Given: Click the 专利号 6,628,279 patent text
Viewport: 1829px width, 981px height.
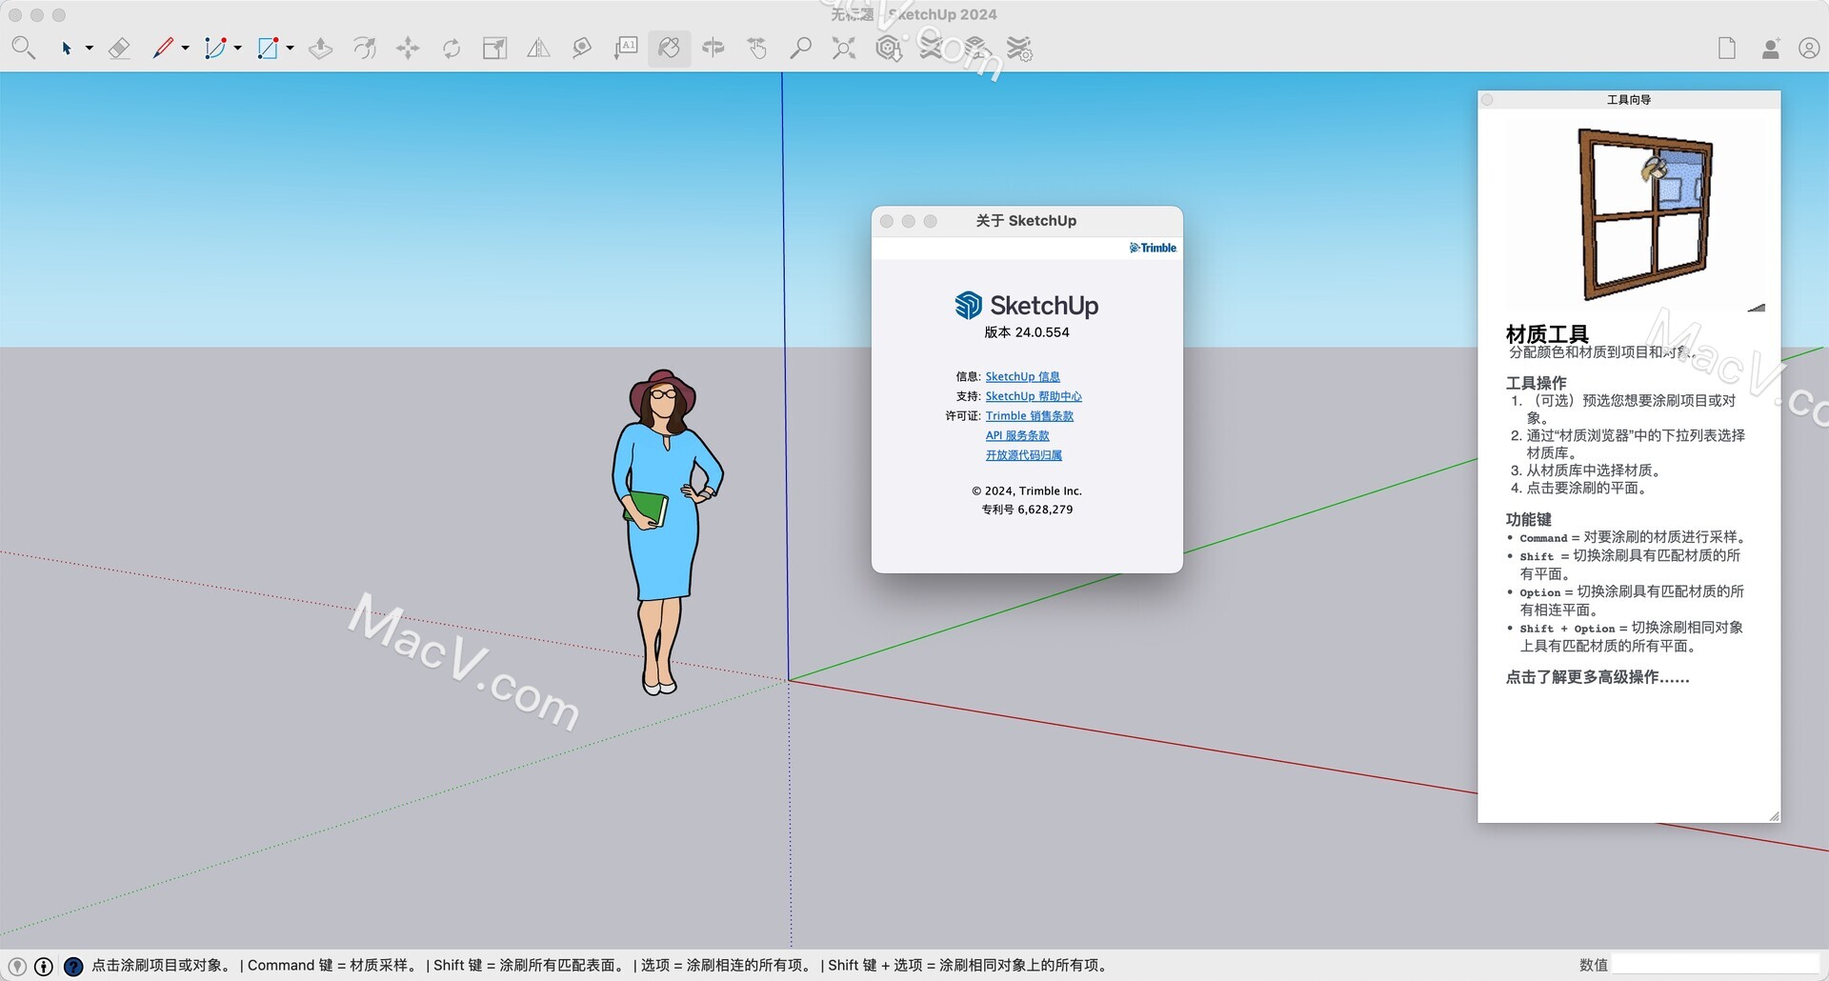Looking at the screenshot, I should [1027, 510].
